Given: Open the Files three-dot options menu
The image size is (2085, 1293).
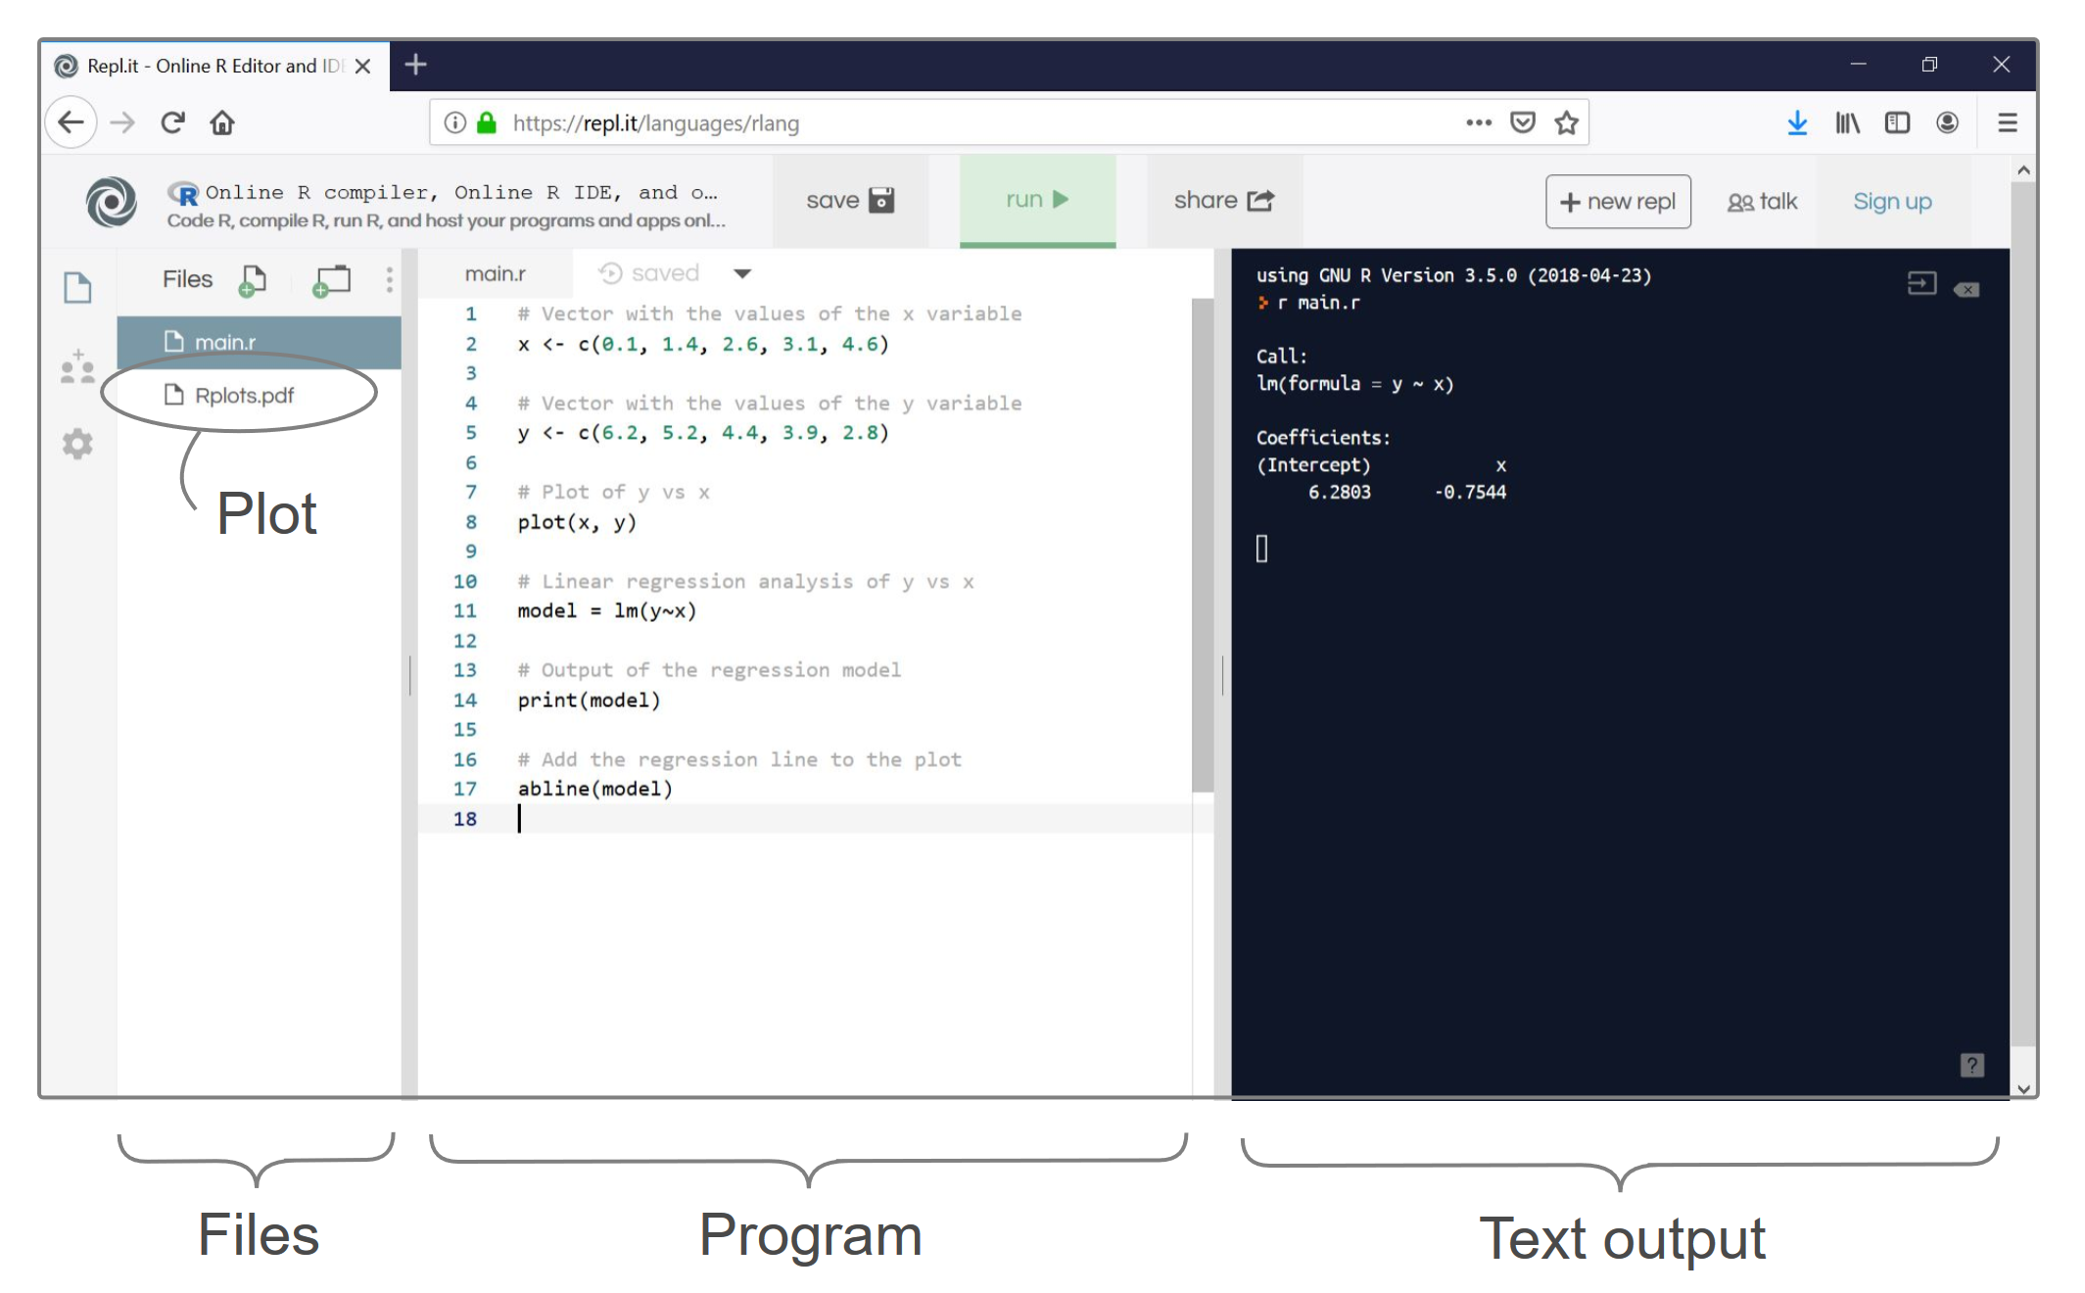Looking at the screenshot, I should [390, 280].
